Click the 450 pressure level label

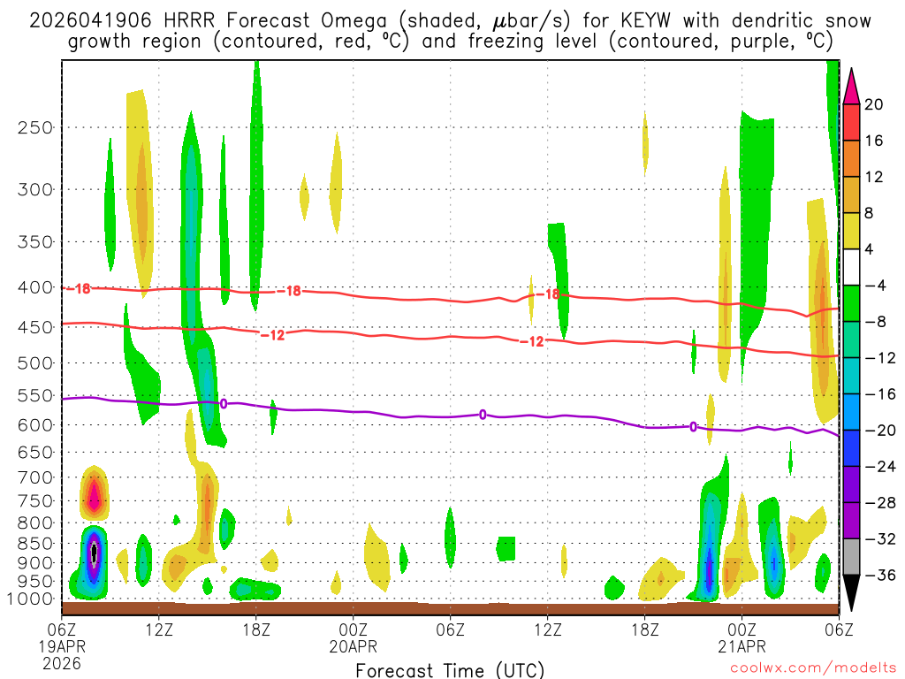pyautogui.click(x=35, y=327)
